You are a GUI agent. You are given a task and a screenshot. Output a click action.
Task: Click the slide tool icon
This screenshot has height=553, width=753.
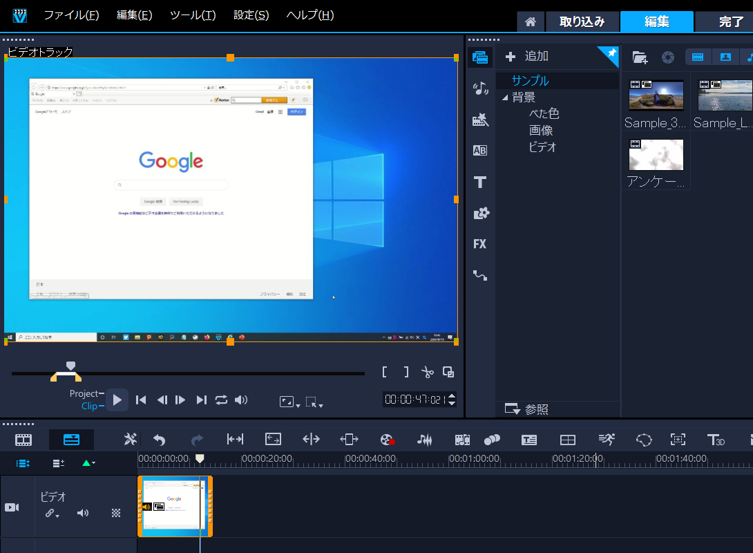click(349, 439)
